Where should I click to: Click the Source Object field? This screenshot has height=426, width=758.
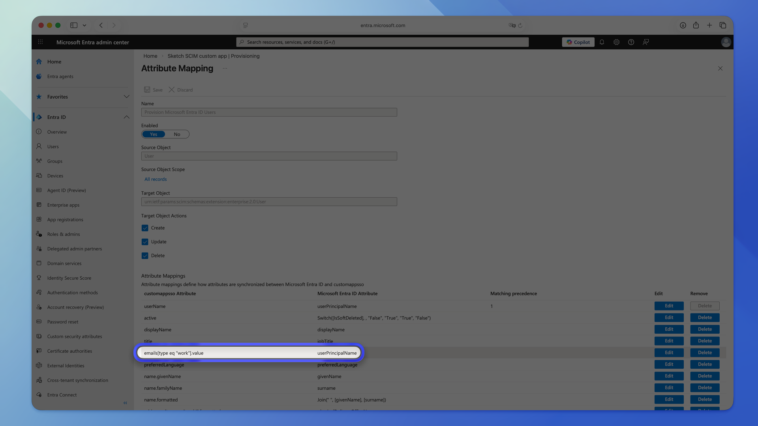pyautogui.click(x=269, y=156)
